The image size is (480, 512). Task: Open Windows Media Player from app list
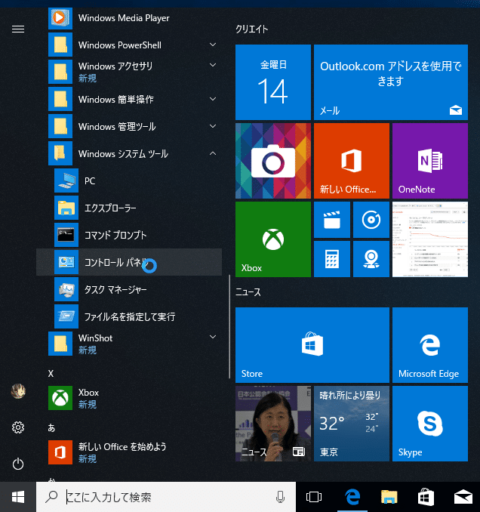coord(129,18)
